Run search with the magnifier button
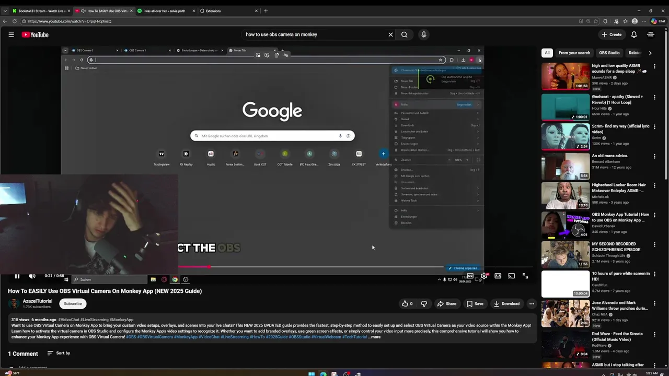The image size is (669, 376). 404,34
